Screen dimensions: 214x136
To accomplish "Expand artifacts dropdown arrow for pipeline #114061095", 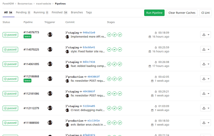I will point(208,64).
